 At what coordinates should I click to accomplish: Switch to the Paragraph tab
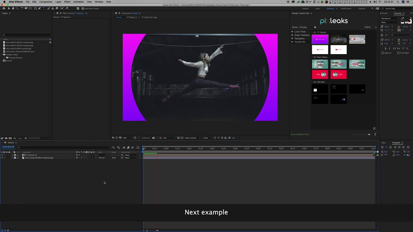point(396,142)
